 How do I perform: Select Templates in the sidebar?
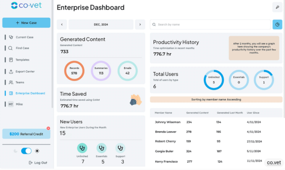(x=23, y=60)
